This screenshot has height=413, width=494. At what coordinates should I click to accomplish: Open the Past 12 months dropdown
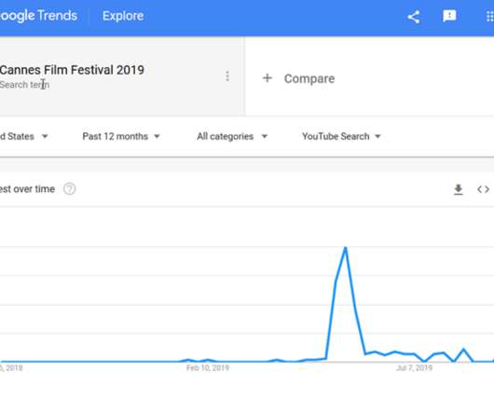point(121,136)
